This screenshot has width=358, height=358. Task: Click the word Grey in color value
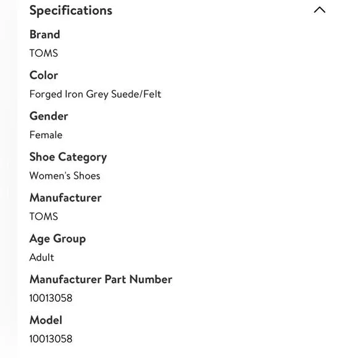pyautogui.click(x=98, y=95)
